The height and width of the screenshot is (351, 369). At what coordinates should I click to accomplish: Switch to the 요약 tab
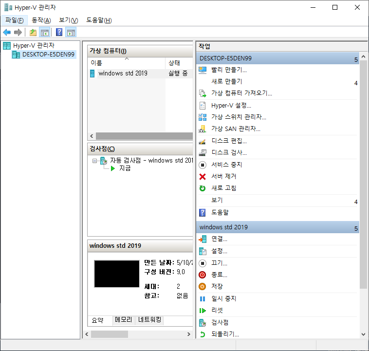point(98,320)
